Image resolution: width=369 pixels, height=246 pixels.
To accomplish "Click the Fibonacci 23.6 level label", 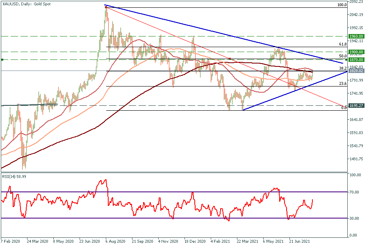I will [344, 84].
